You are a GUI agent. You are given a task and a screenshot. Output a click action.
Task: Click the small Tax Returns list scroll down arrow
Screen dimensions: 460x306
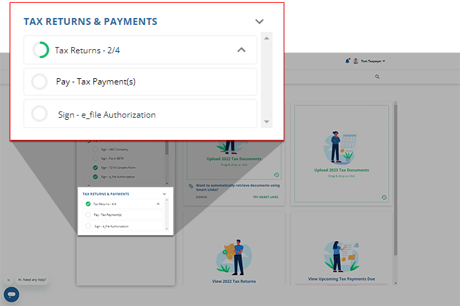click(x=167, y=228)
